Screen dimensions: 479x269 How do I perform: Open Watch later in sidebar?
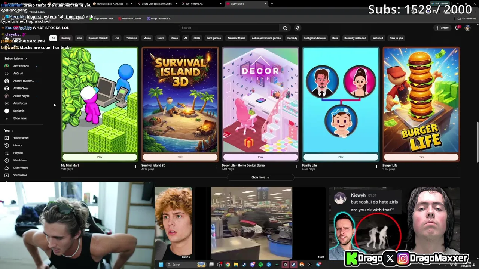pyautogui.click(x=20, y=160)
